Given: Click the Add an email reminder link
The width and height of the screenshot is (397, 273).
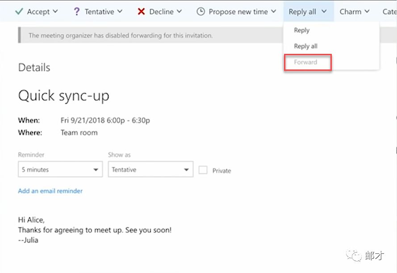Looking at the screenshot, I should tap(50, 191).
